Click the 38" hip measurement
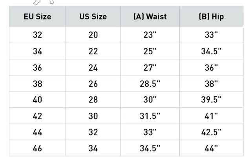The height and width of the screenshot is (160, 250). point(211,83)
